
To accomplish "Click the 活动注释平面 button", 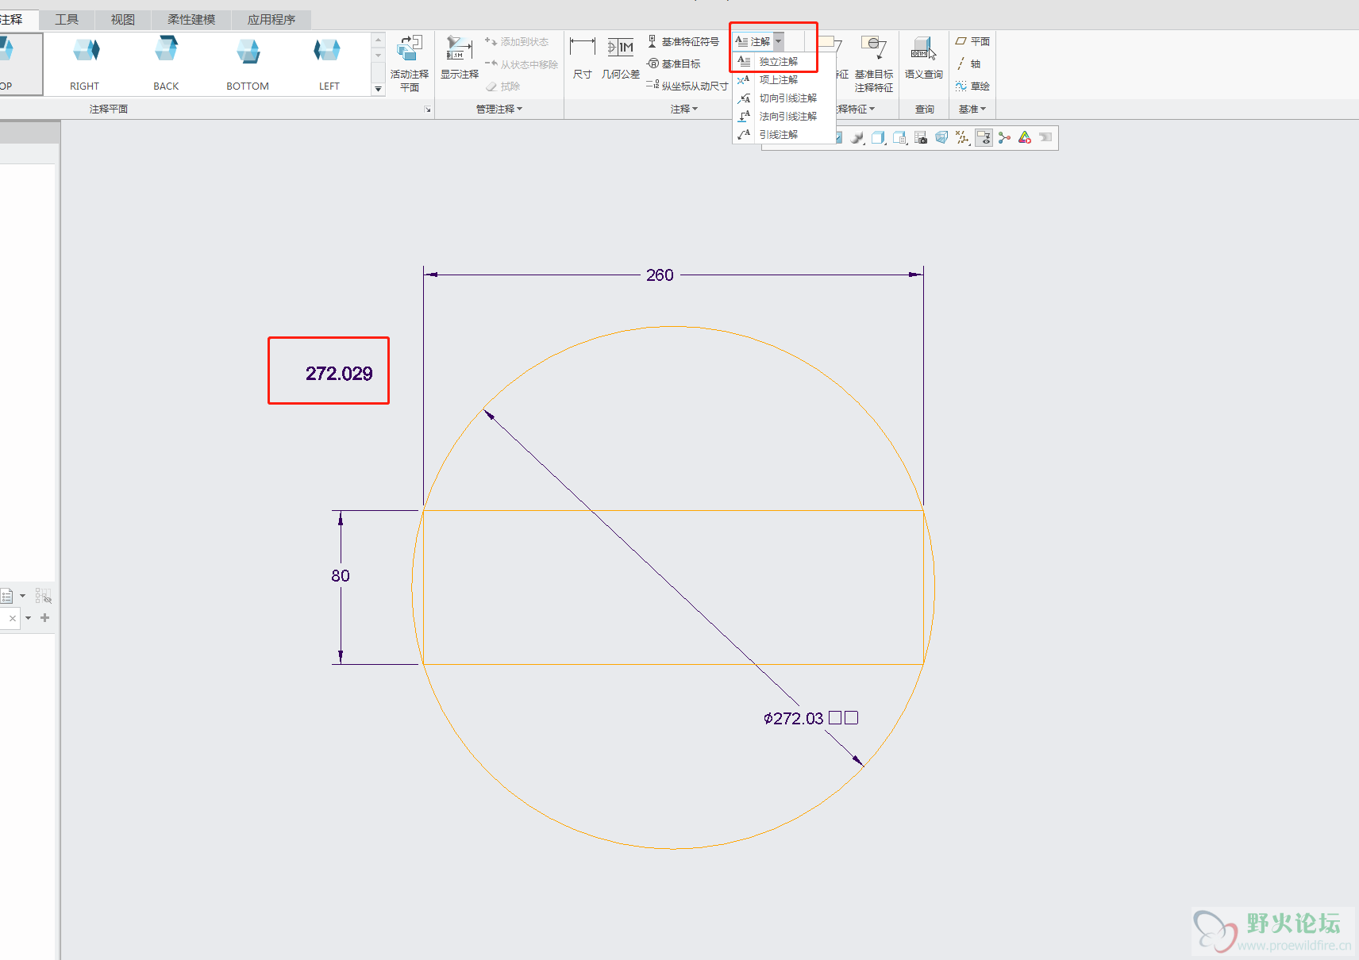I will (410, 64).
